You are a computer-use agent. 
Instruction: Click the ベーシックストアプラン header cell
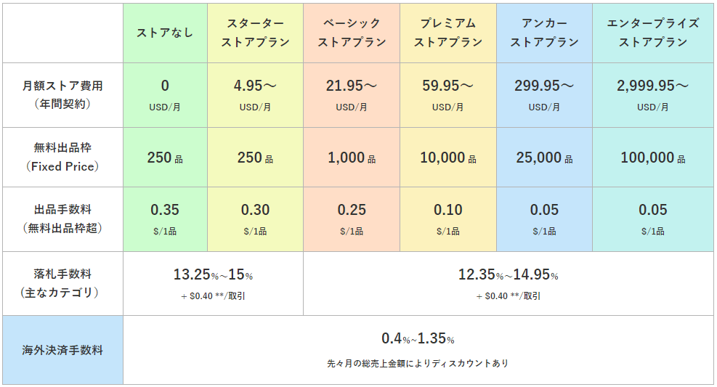[352, 33]
